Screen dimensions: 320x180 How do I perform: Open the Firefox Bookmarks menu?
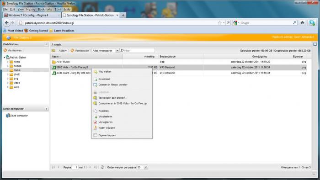click(45, 10)
